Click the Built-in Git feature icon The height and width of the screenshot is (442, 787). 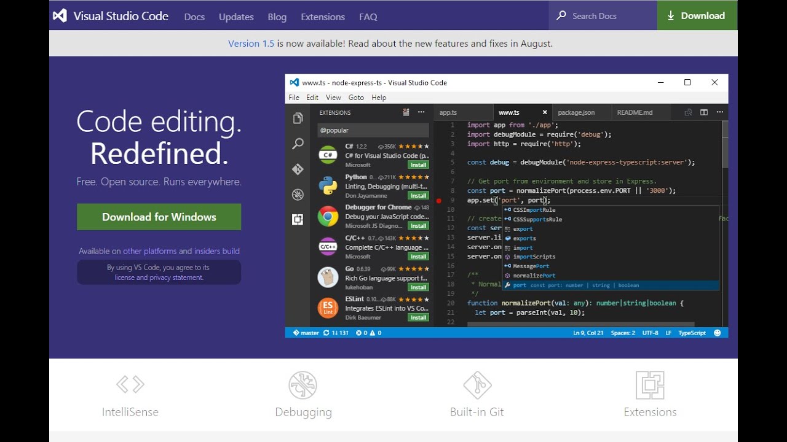(x=477, y=385)
